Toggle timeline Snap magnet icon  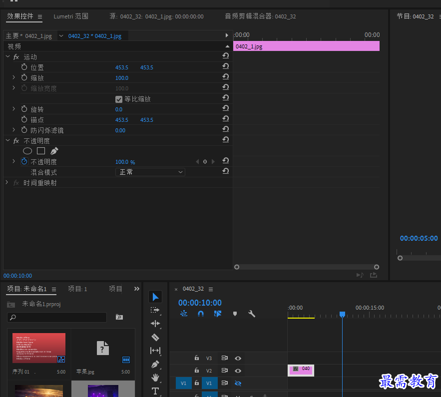(x=201, y=314)
